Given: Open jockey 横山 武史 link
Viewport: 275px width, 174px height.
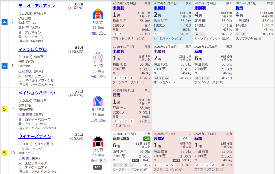Looking at the screenshot, I should (98, 33).
